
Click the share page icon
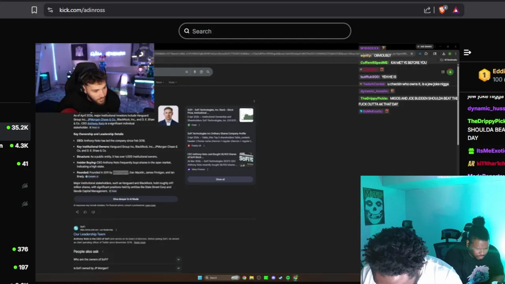[x=427, y=10]
